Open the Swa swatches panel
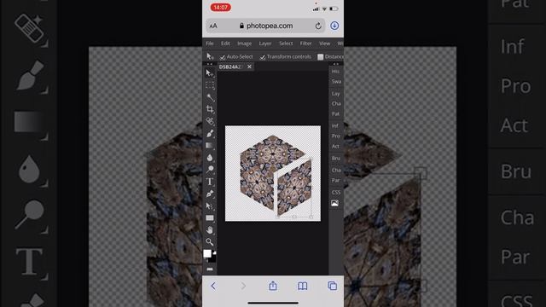This screenshot has height=307, width=546. (x=336, y=82)
